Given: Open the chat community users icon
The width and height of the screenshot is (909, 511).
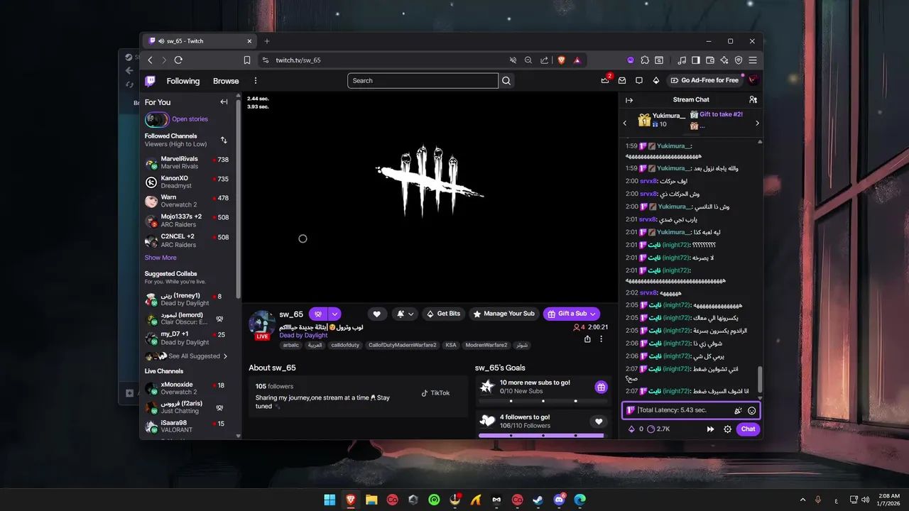Looking at the screenshot, I should tap(753, 100).
